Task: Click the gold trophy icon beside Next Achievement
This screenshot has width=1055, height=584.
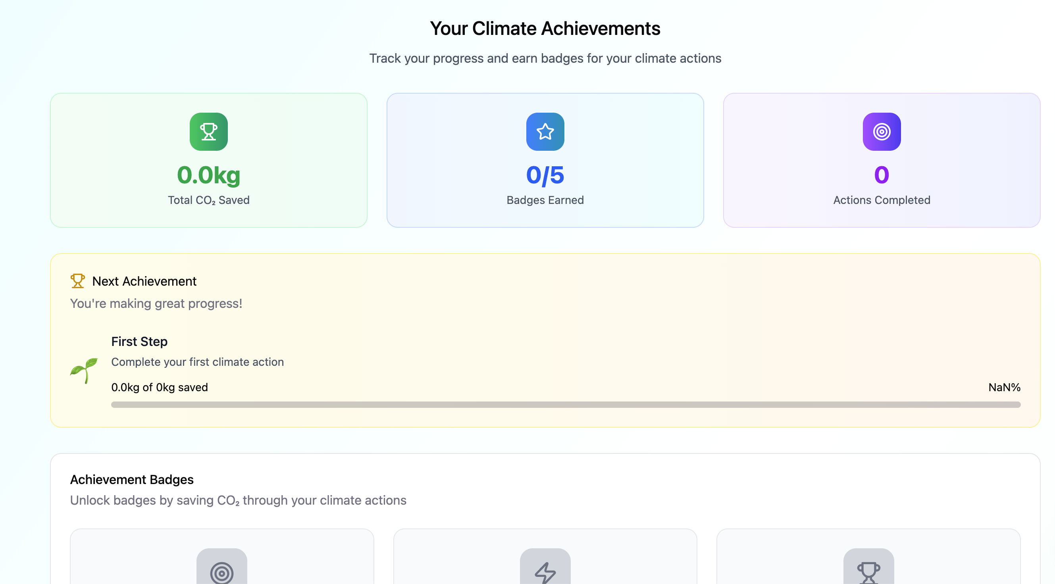Action: pyautogui.click(x=77, y=281)
